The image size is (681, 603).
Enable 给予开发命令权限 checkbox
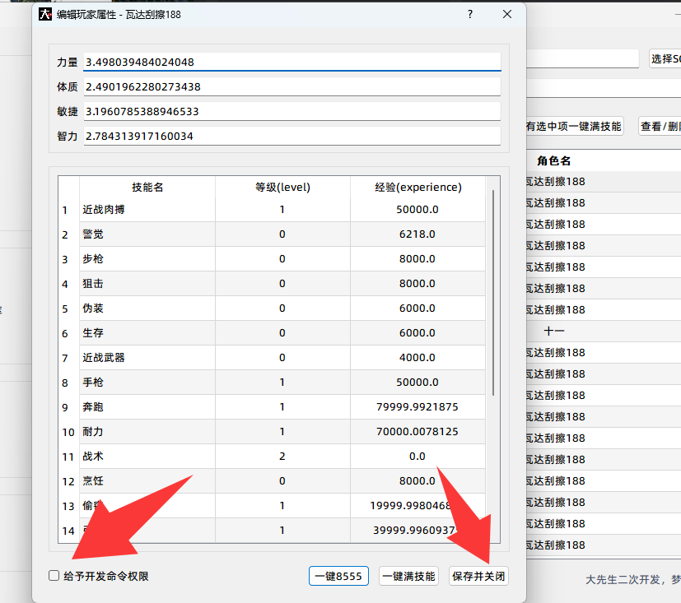(x=54, y=576)
